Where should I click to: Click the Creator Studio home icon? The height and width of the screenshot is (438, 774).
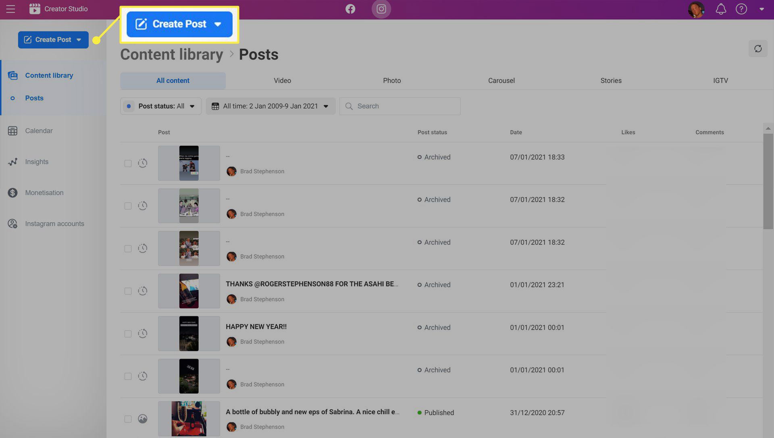34,8
